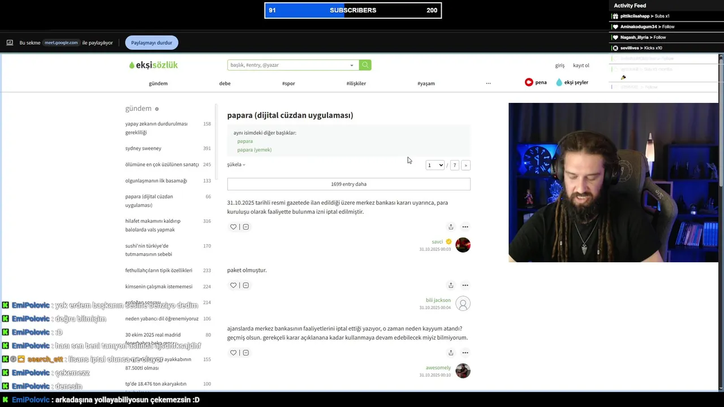Screen dimensions: 724x407
Task: Open the sydney sweeney topic
Action: tap(168, 149)
